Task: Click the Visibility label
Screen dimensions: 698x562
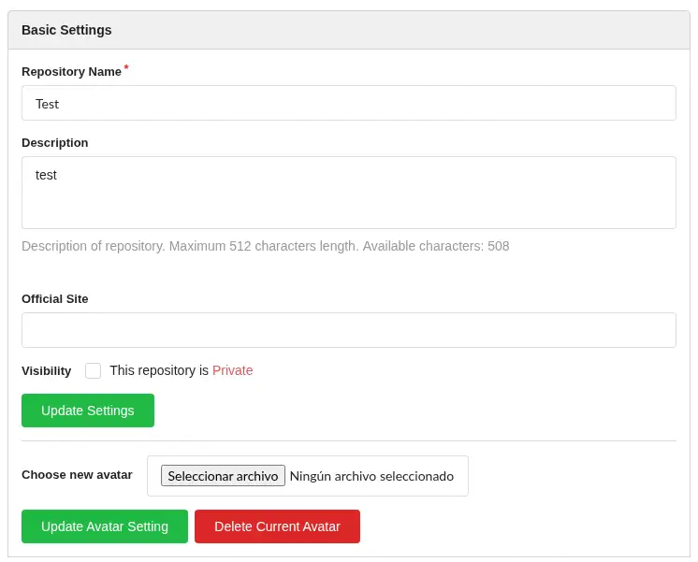Action: (x=47, y=371)
